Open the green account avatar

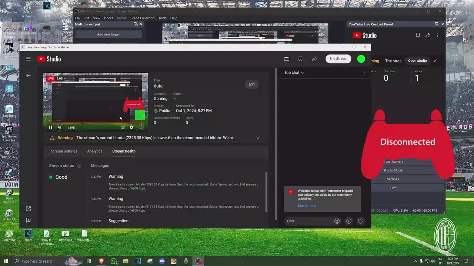[x=361, y=59]
